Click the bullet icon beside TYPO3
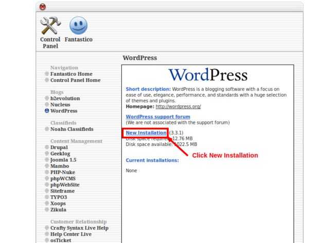Viewport: 319px width, 243px height. point(47,197)
